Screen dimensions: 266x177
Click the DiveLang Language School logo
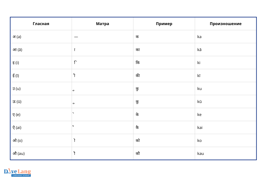click(17, 172)
